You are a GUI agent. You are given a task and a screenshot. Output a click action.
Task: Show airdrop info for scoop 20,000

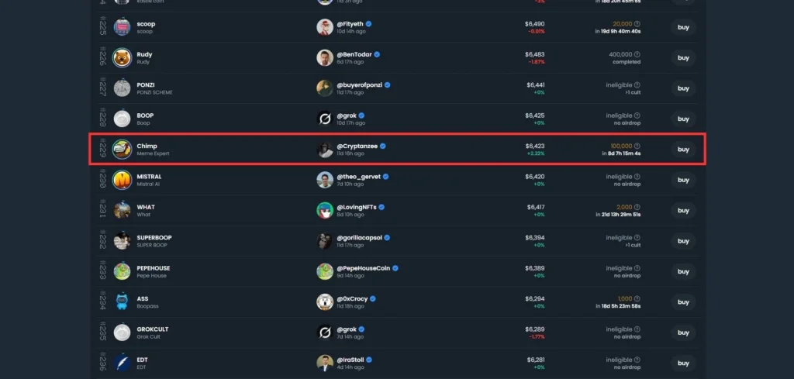637,24
